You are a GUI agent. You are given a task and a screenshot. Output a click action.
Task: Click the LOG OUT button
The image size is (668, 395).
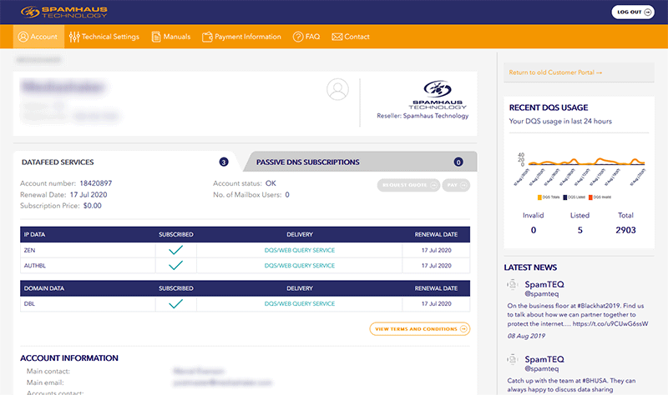[633, 12]
